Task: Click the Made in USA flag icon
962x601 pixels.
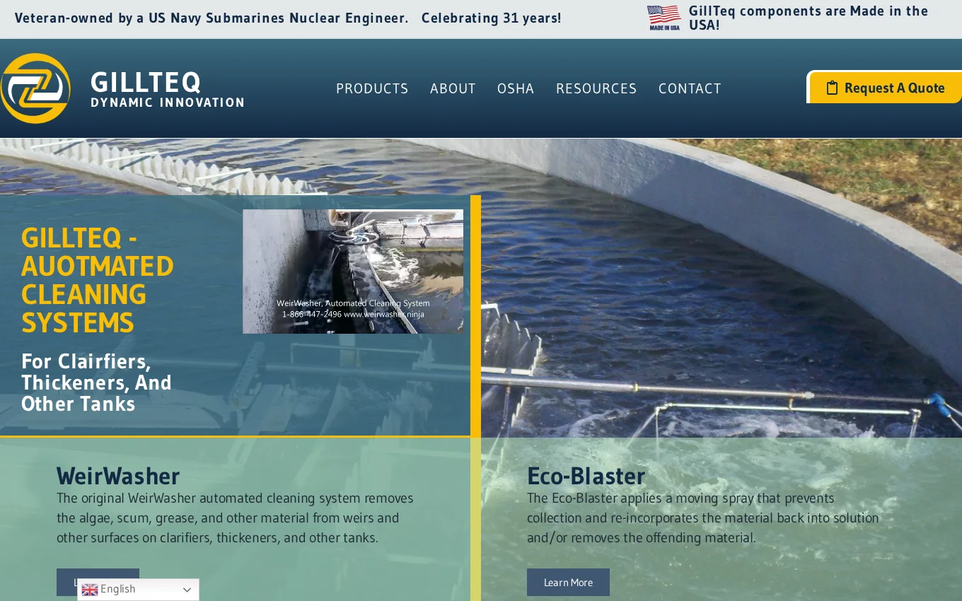Action: (x=664, y=18)
